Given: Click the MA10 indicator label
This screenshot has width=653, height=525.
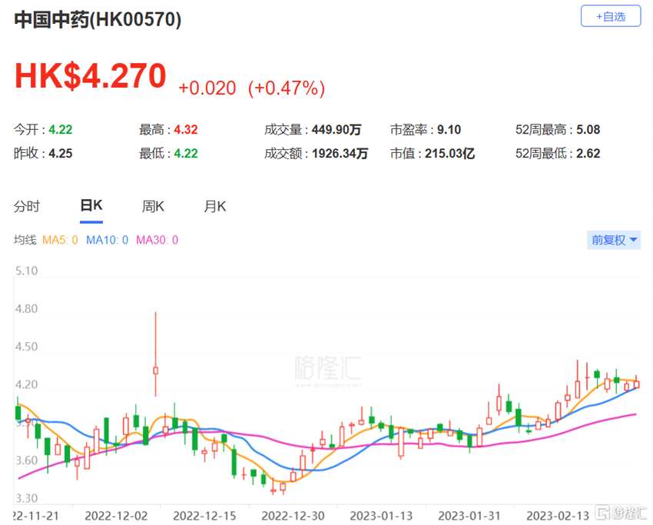Looking at the screenshot, I should click(107, 240).
